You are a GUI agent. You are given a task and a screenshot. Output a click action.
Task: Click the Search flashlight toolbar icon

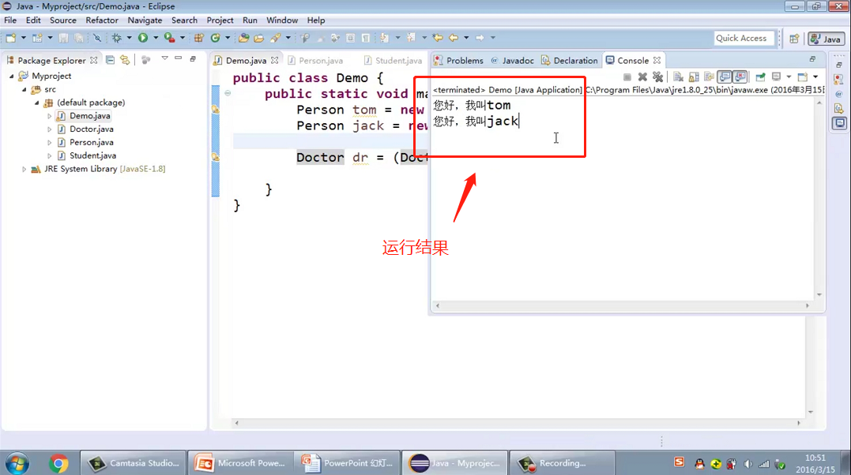pos(276,38)
